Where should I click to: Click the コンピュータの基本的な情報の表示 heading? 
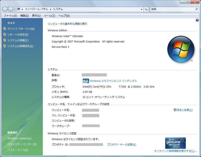click(x=67, y=24)
